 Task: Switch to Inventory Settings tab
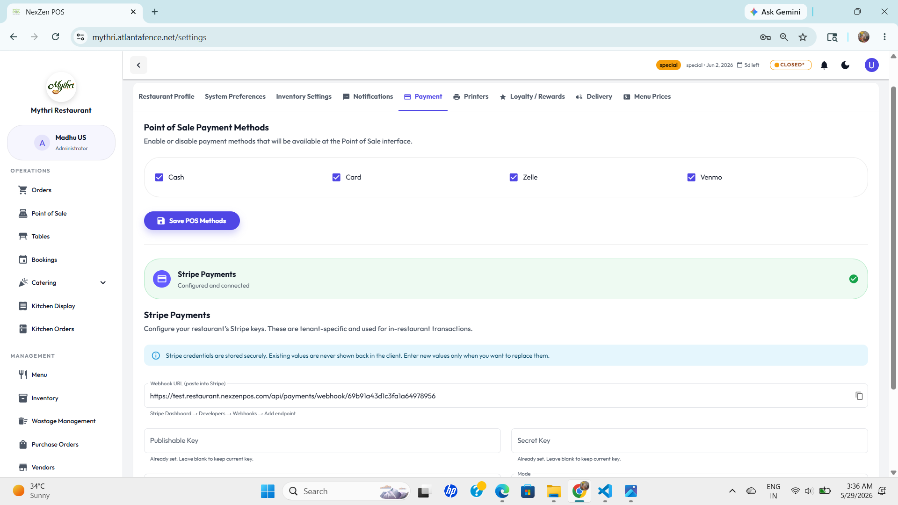304,96
